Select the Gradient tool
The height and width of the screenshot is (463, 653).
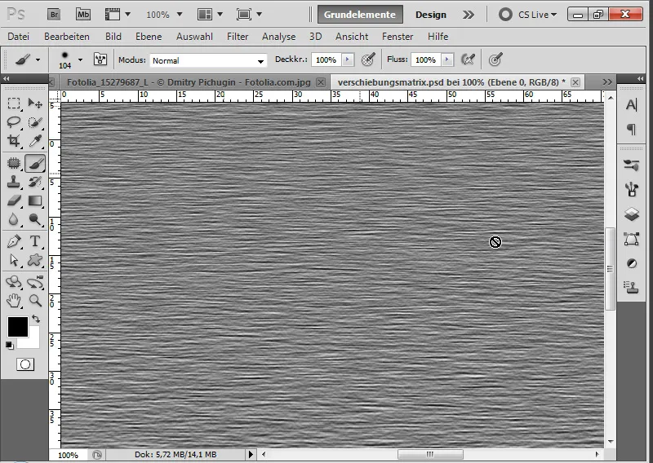[x=35, y=201]
